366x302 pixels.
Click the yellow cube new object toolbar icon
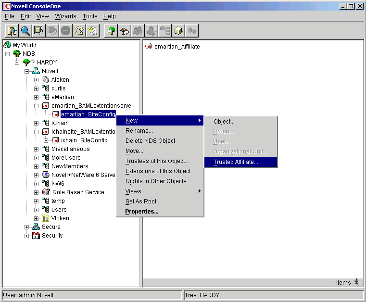click(x=178, y=31)
